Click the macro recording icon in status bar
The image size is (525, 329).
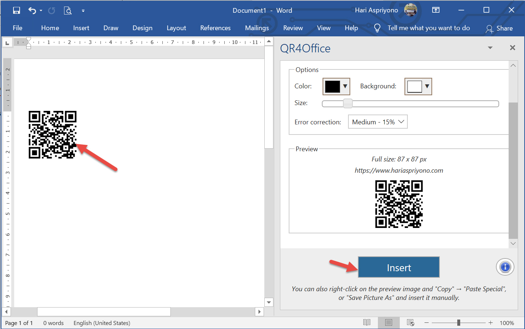[x=411, y=323]
